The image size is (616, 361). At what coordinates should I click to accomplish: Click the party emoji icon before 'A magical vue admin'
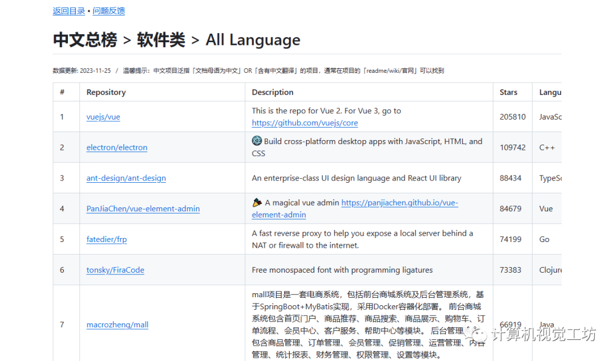(x=257, y=203)
